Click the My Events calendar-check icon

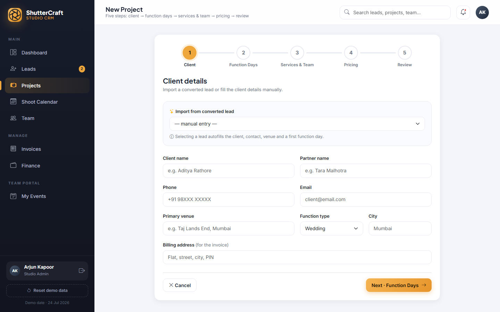[13, 196]
